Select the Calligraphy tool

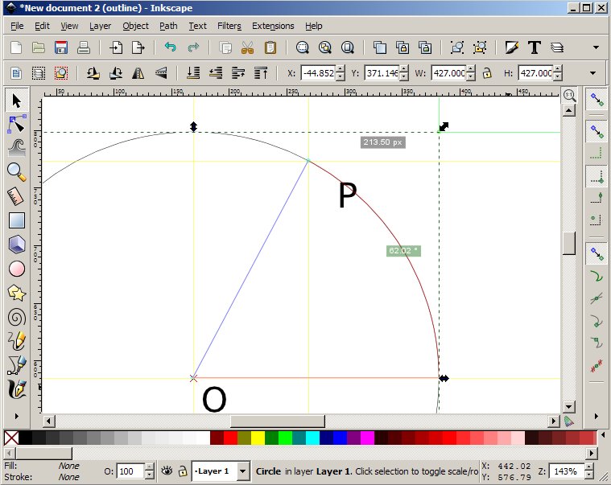pos(17,389)
